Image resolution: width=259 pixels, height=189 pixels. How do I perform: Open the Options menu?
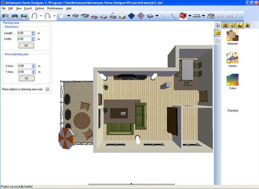40,8
